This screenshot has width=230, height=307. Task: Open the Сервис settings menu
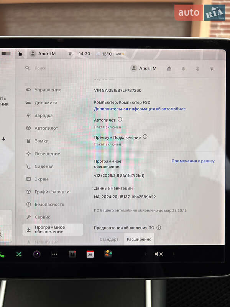tap(38, 217)
